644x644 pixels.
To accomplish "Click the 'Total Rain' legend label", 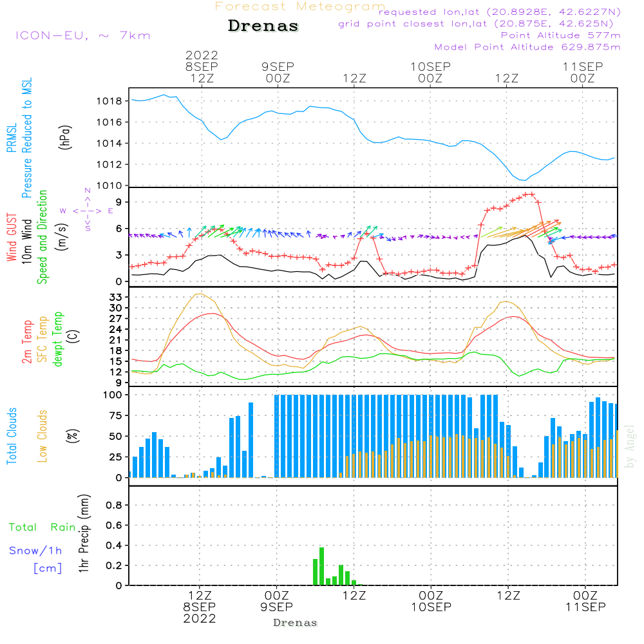I will click(x=43, y=527).
